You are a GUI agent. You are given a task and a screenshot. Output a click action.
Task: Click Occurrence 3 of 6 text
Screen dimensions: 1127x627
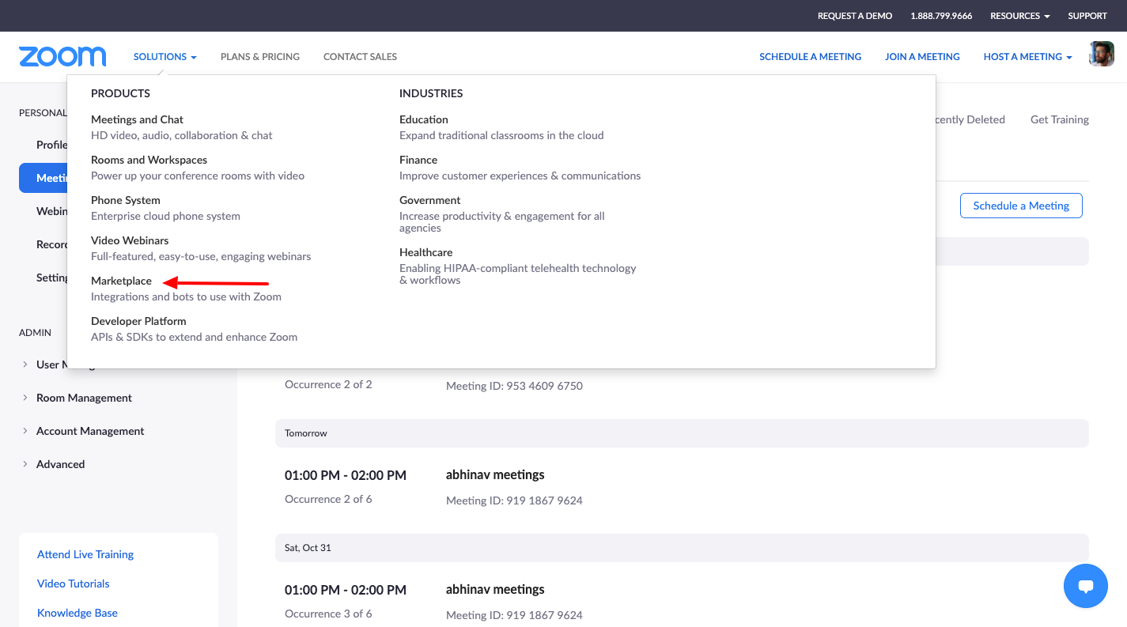coord(328,614)
